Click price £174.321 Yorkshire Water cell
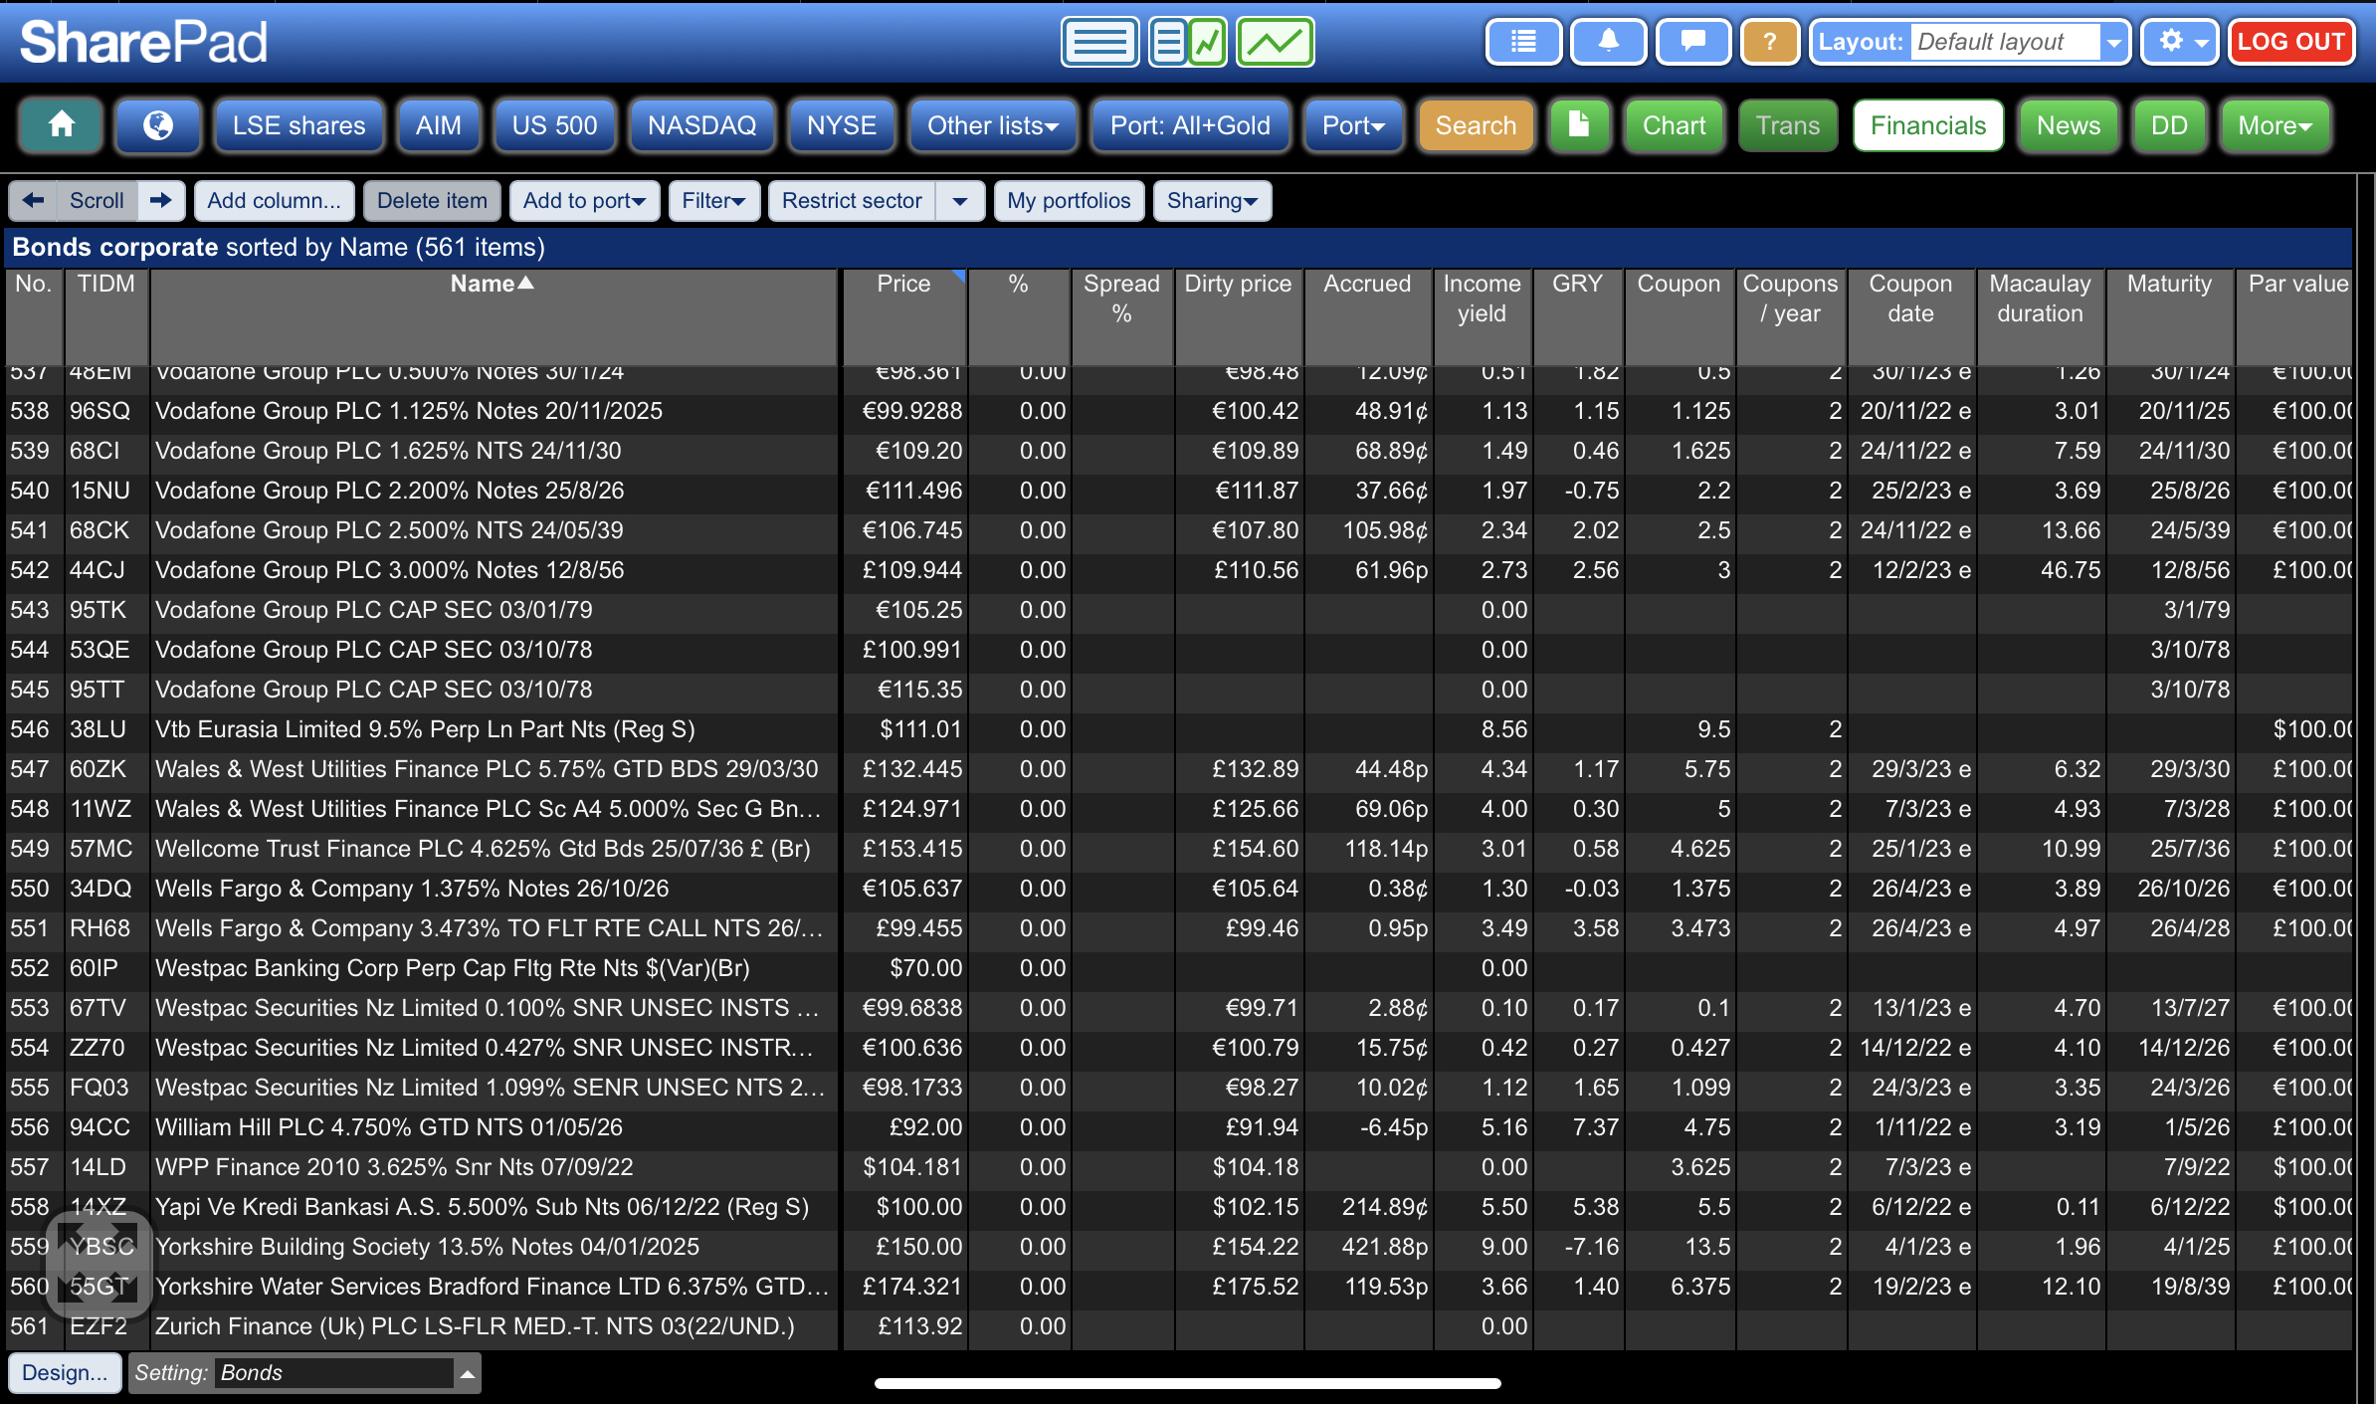This screenshot has width=2376, height=1404. pyautogui.click(x=904, y=1287)
